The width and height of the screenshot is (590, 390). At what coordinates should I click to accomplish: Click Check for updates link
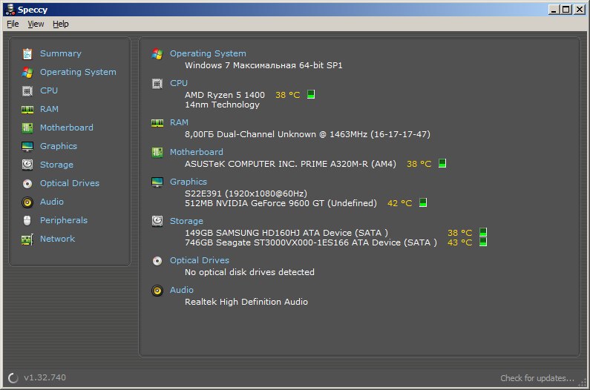[537, 378]
